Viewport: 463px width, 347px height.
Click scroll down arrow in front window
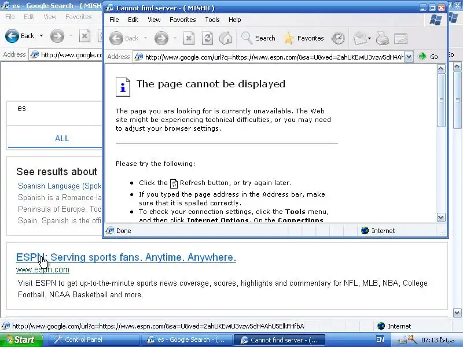(x=441, y=217)
